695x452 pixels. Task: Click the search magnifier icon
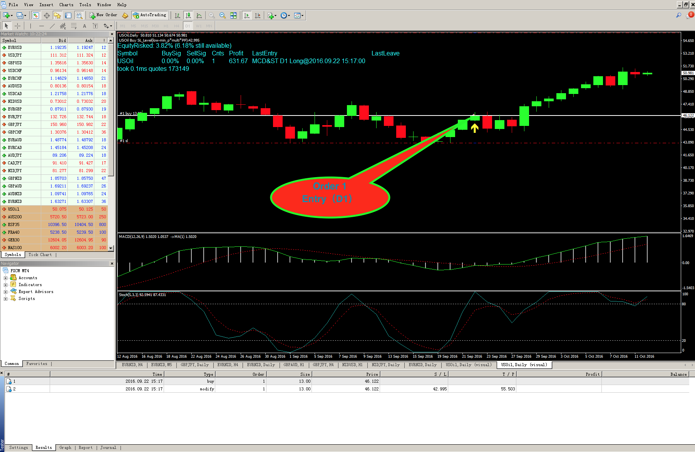click(678, 15)
